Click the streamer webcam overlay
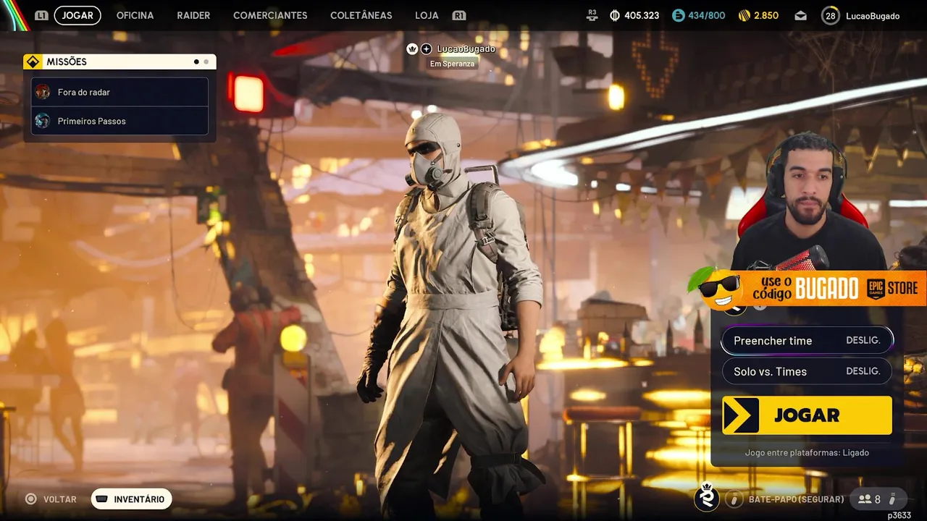Viewport: 927px width, 521px height. pos(808,201)
